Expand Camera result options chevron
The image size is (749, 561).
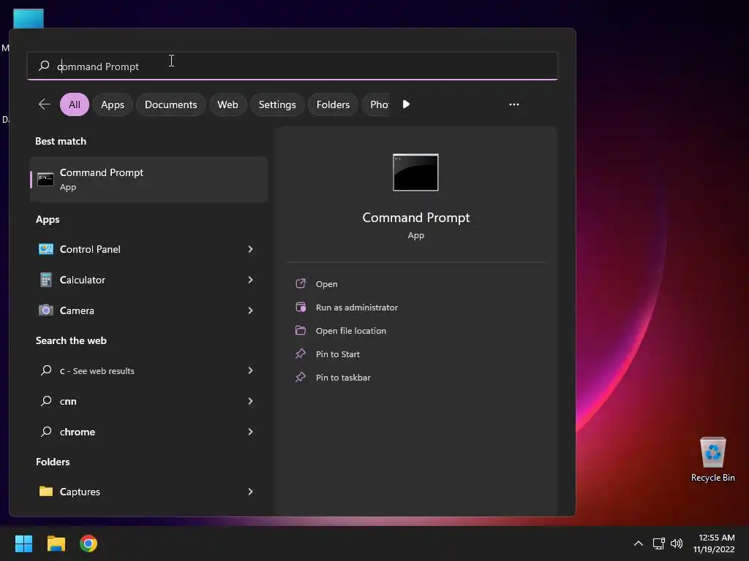coord(250,310)
